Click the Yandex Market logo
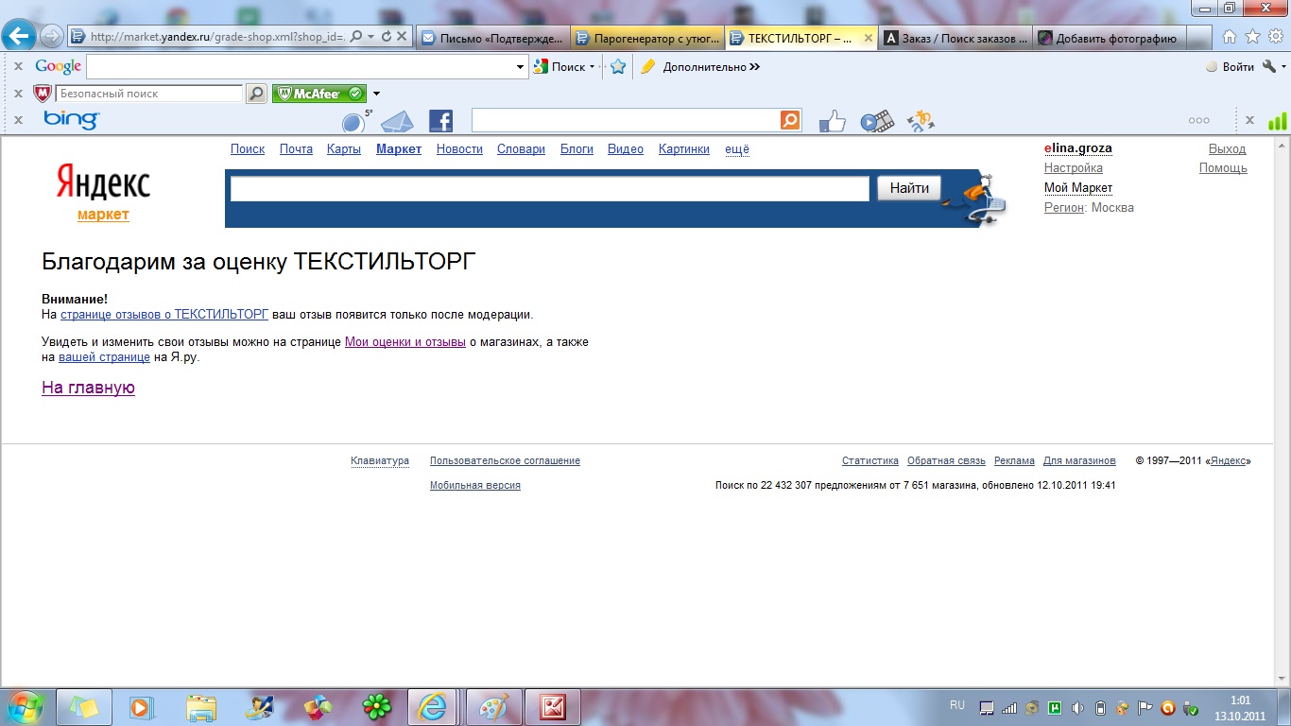Viewport: 1291px width, 726px height. pos(103,193)
